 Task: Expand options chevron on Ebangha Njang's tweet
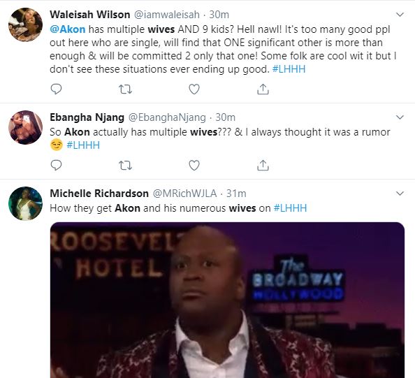pos(400,117)
